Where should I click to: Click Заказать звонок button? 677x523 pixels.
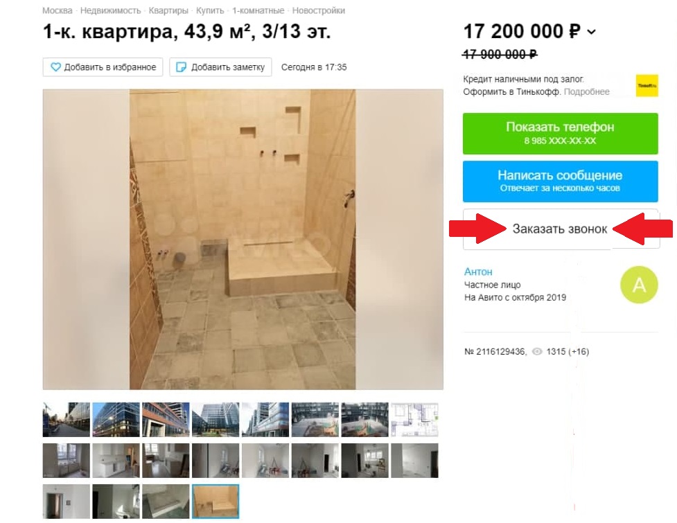[x=561, y=229]
